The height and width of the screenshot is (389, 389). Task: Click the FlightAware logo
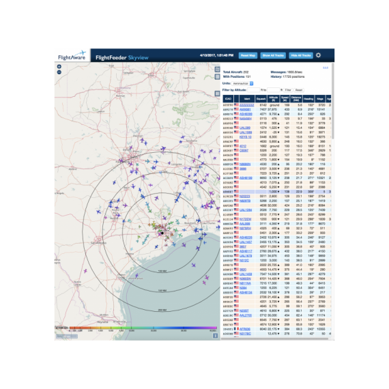click(72, 55)
